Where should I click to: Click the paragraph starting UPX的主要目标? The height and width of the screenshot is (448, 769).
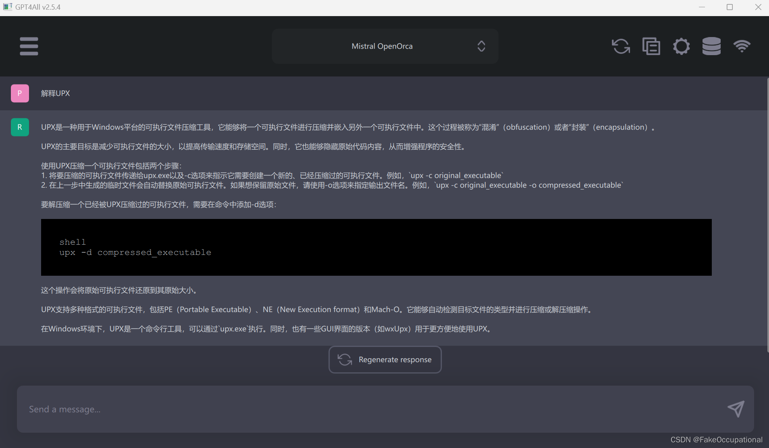click(x=253, y=147)
